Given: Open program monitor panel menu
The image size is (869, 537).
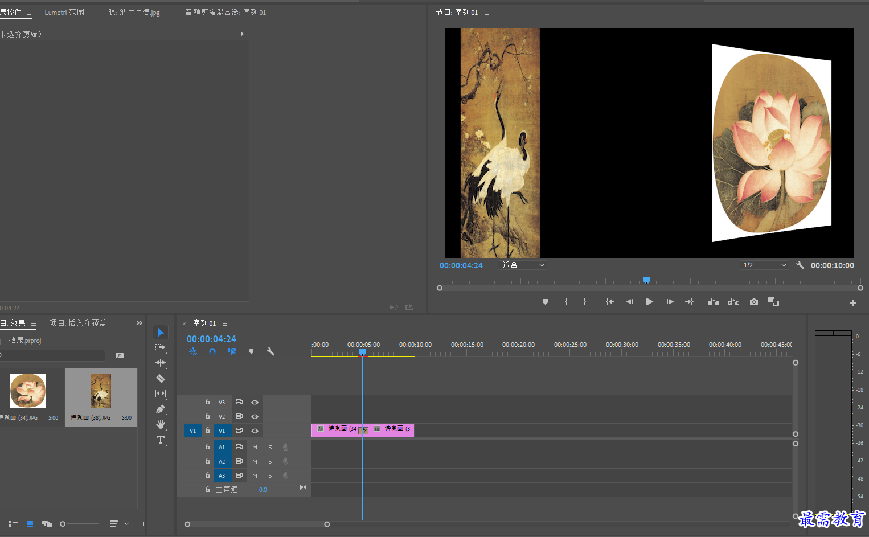Looking at the screenshot, I should 487,13.
